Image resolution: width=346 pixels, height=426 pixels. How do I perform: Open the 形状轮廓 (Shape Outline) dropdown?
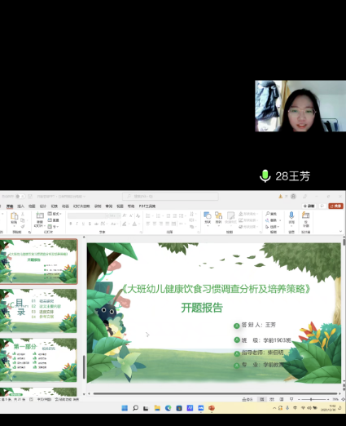(x=247, y=220)
